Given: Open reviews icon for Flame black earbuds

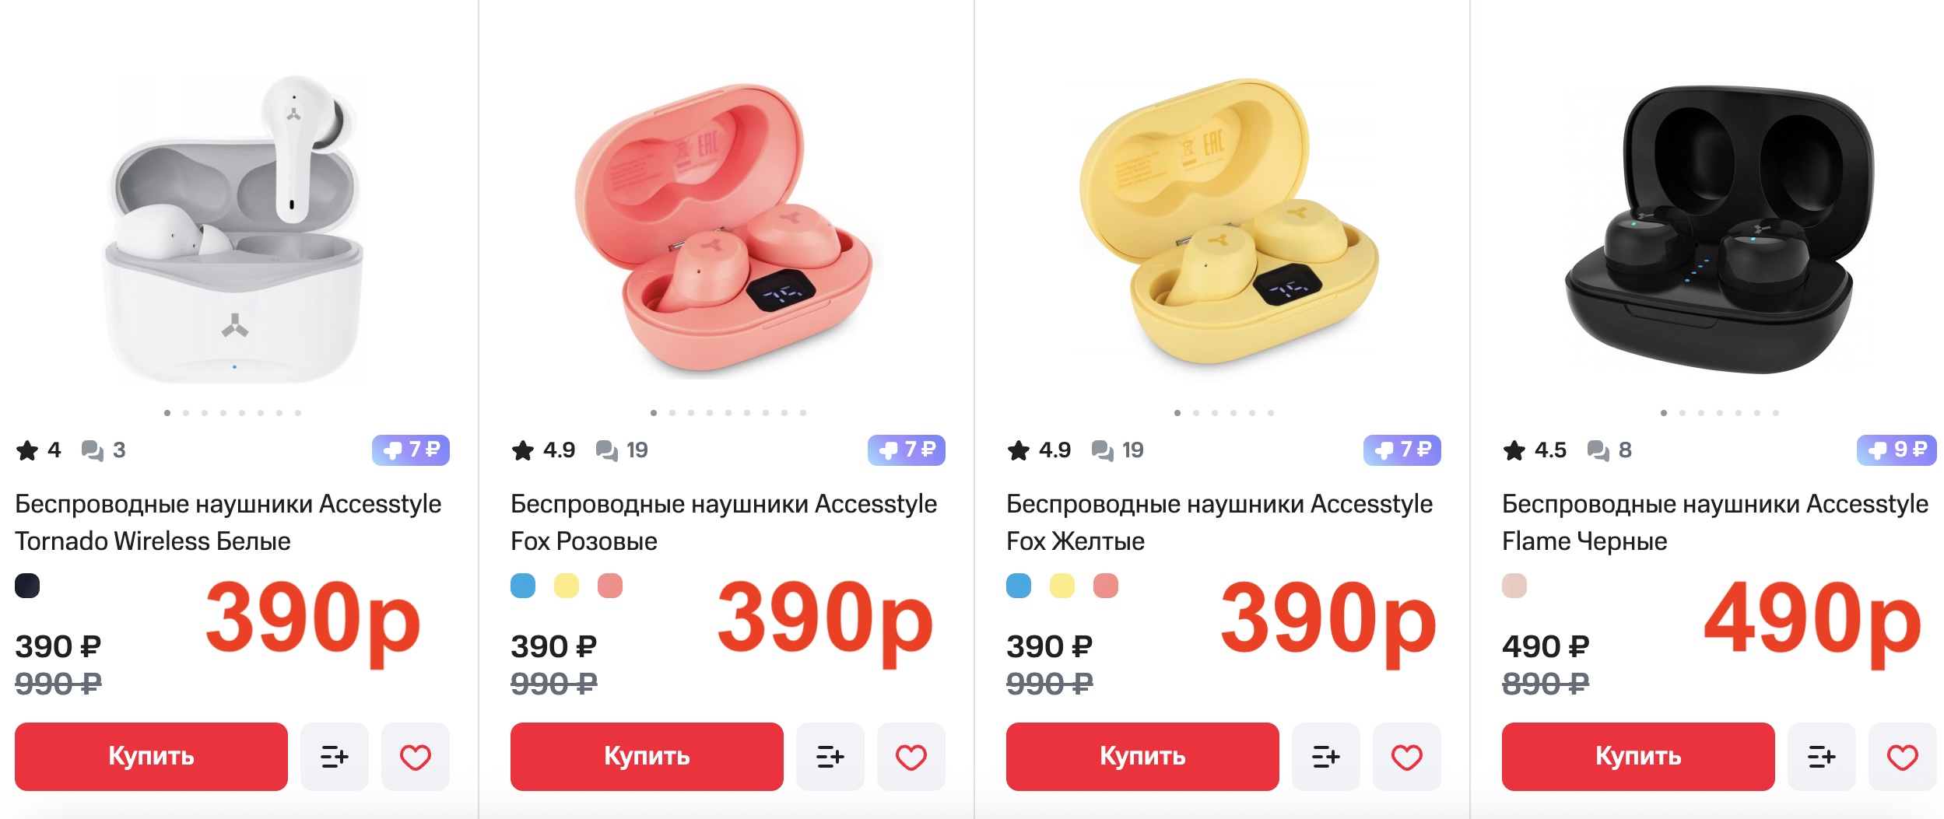Looking at the screenshot, I should pyautogui.click(x=1598, y=450).
